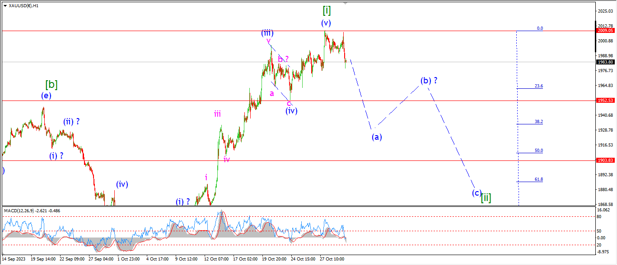This screenshot has height=265, width=617.
Task: Click the blue '(b) ?' projection label
Action: 429,81
